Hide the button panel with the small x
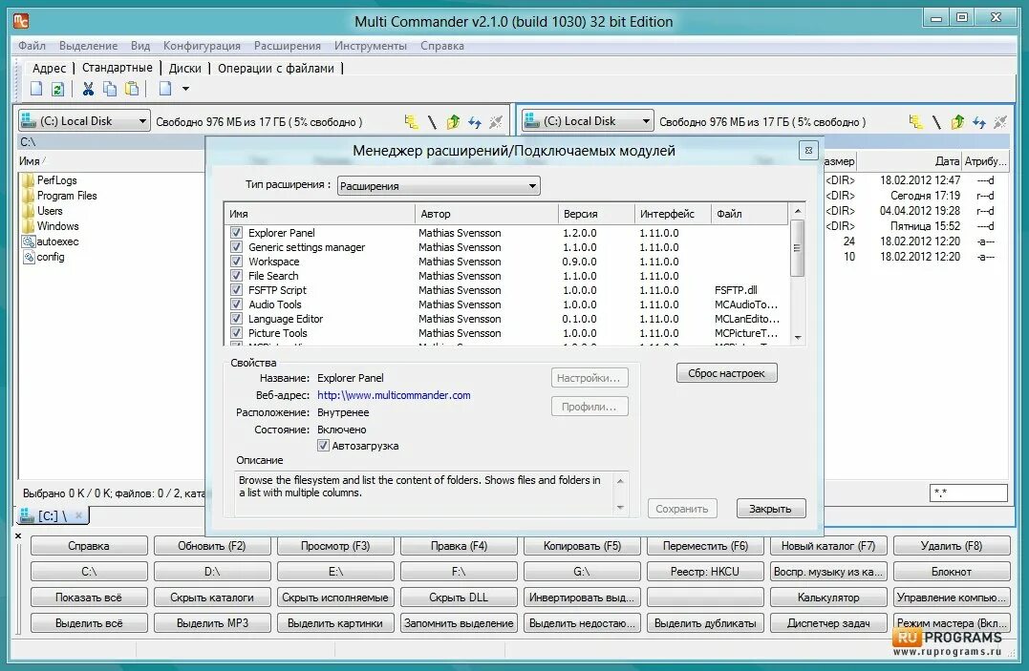Screen dimensions: 1029x671 pos(18,535)
